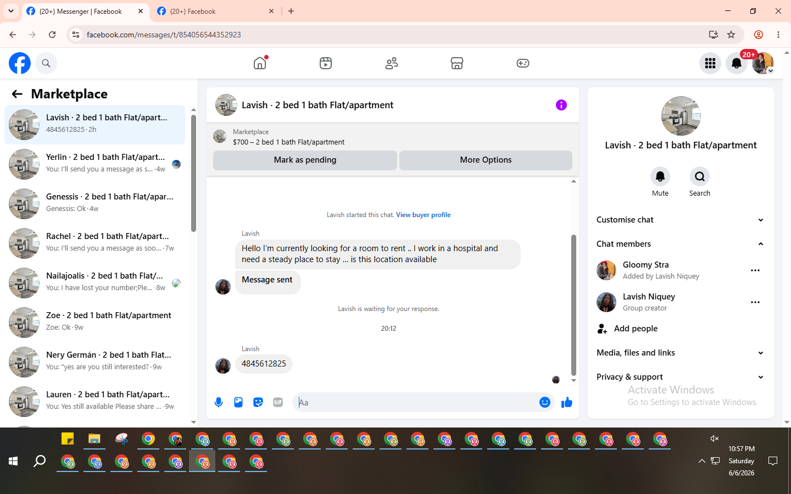Open a new browser tab
The image size is (791, 494).
(x=291, y=11)
